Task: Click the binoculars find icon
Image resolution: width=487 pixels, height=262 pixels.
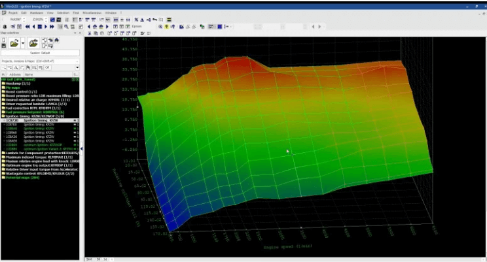Action: [181, 27]
